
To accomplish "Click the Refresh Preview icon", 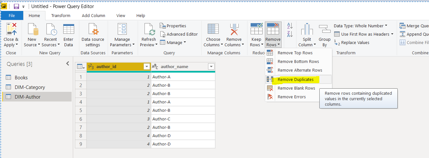I will click(x=149, y=29).
